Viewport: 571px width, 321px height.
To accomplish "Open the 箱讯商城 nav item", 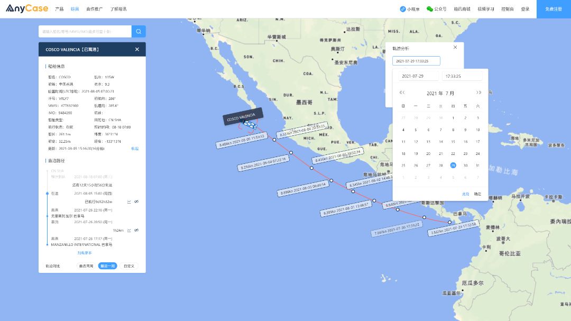I will tap(462, 9).
